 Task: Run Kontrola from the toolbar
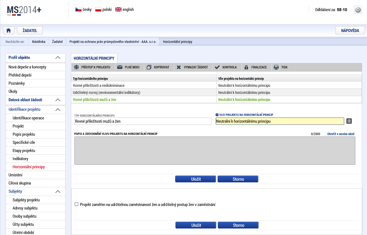pos(227,67)
